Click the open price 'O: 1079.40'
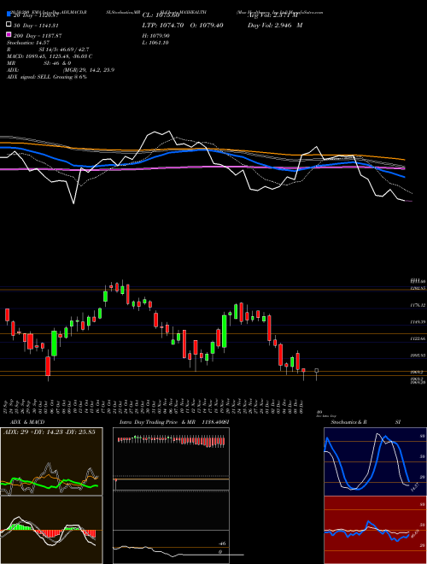The height and width of the screenshot is (564, 427). 207,26
